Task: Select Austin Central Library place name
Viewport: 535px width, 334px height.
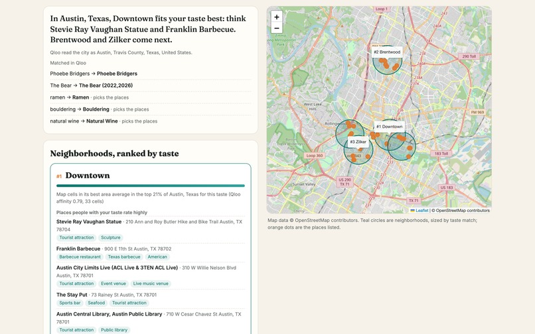Action: (109, 314)
